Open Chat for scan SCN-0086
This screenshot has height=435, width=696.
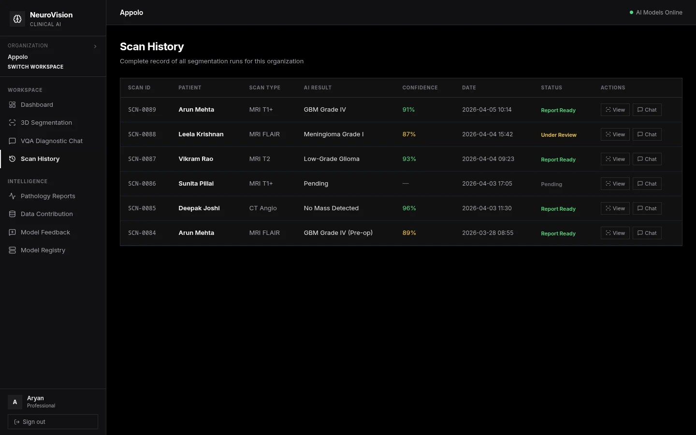[647, 184]
